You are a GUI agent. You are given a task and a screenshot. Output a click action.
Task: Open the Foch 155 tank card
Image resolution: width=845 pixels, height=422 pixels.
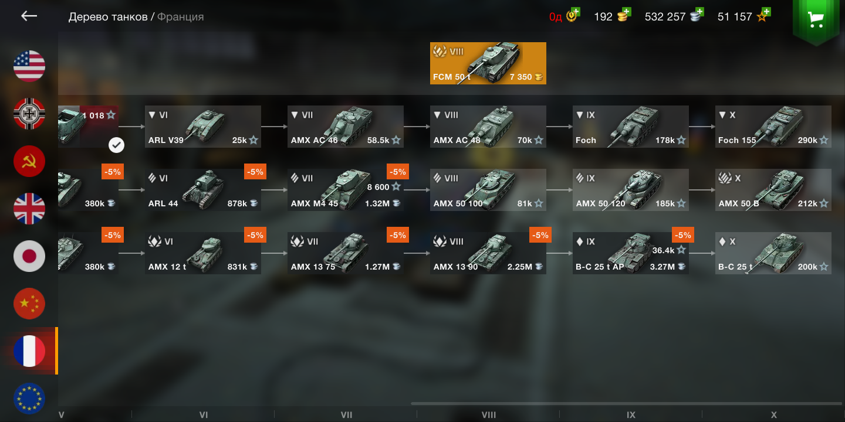pyautogui.click(x=773, y=126)
